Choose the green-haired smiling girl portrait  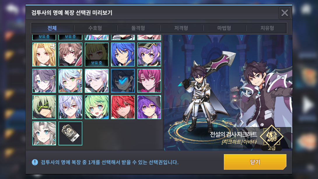coord(97,107)
